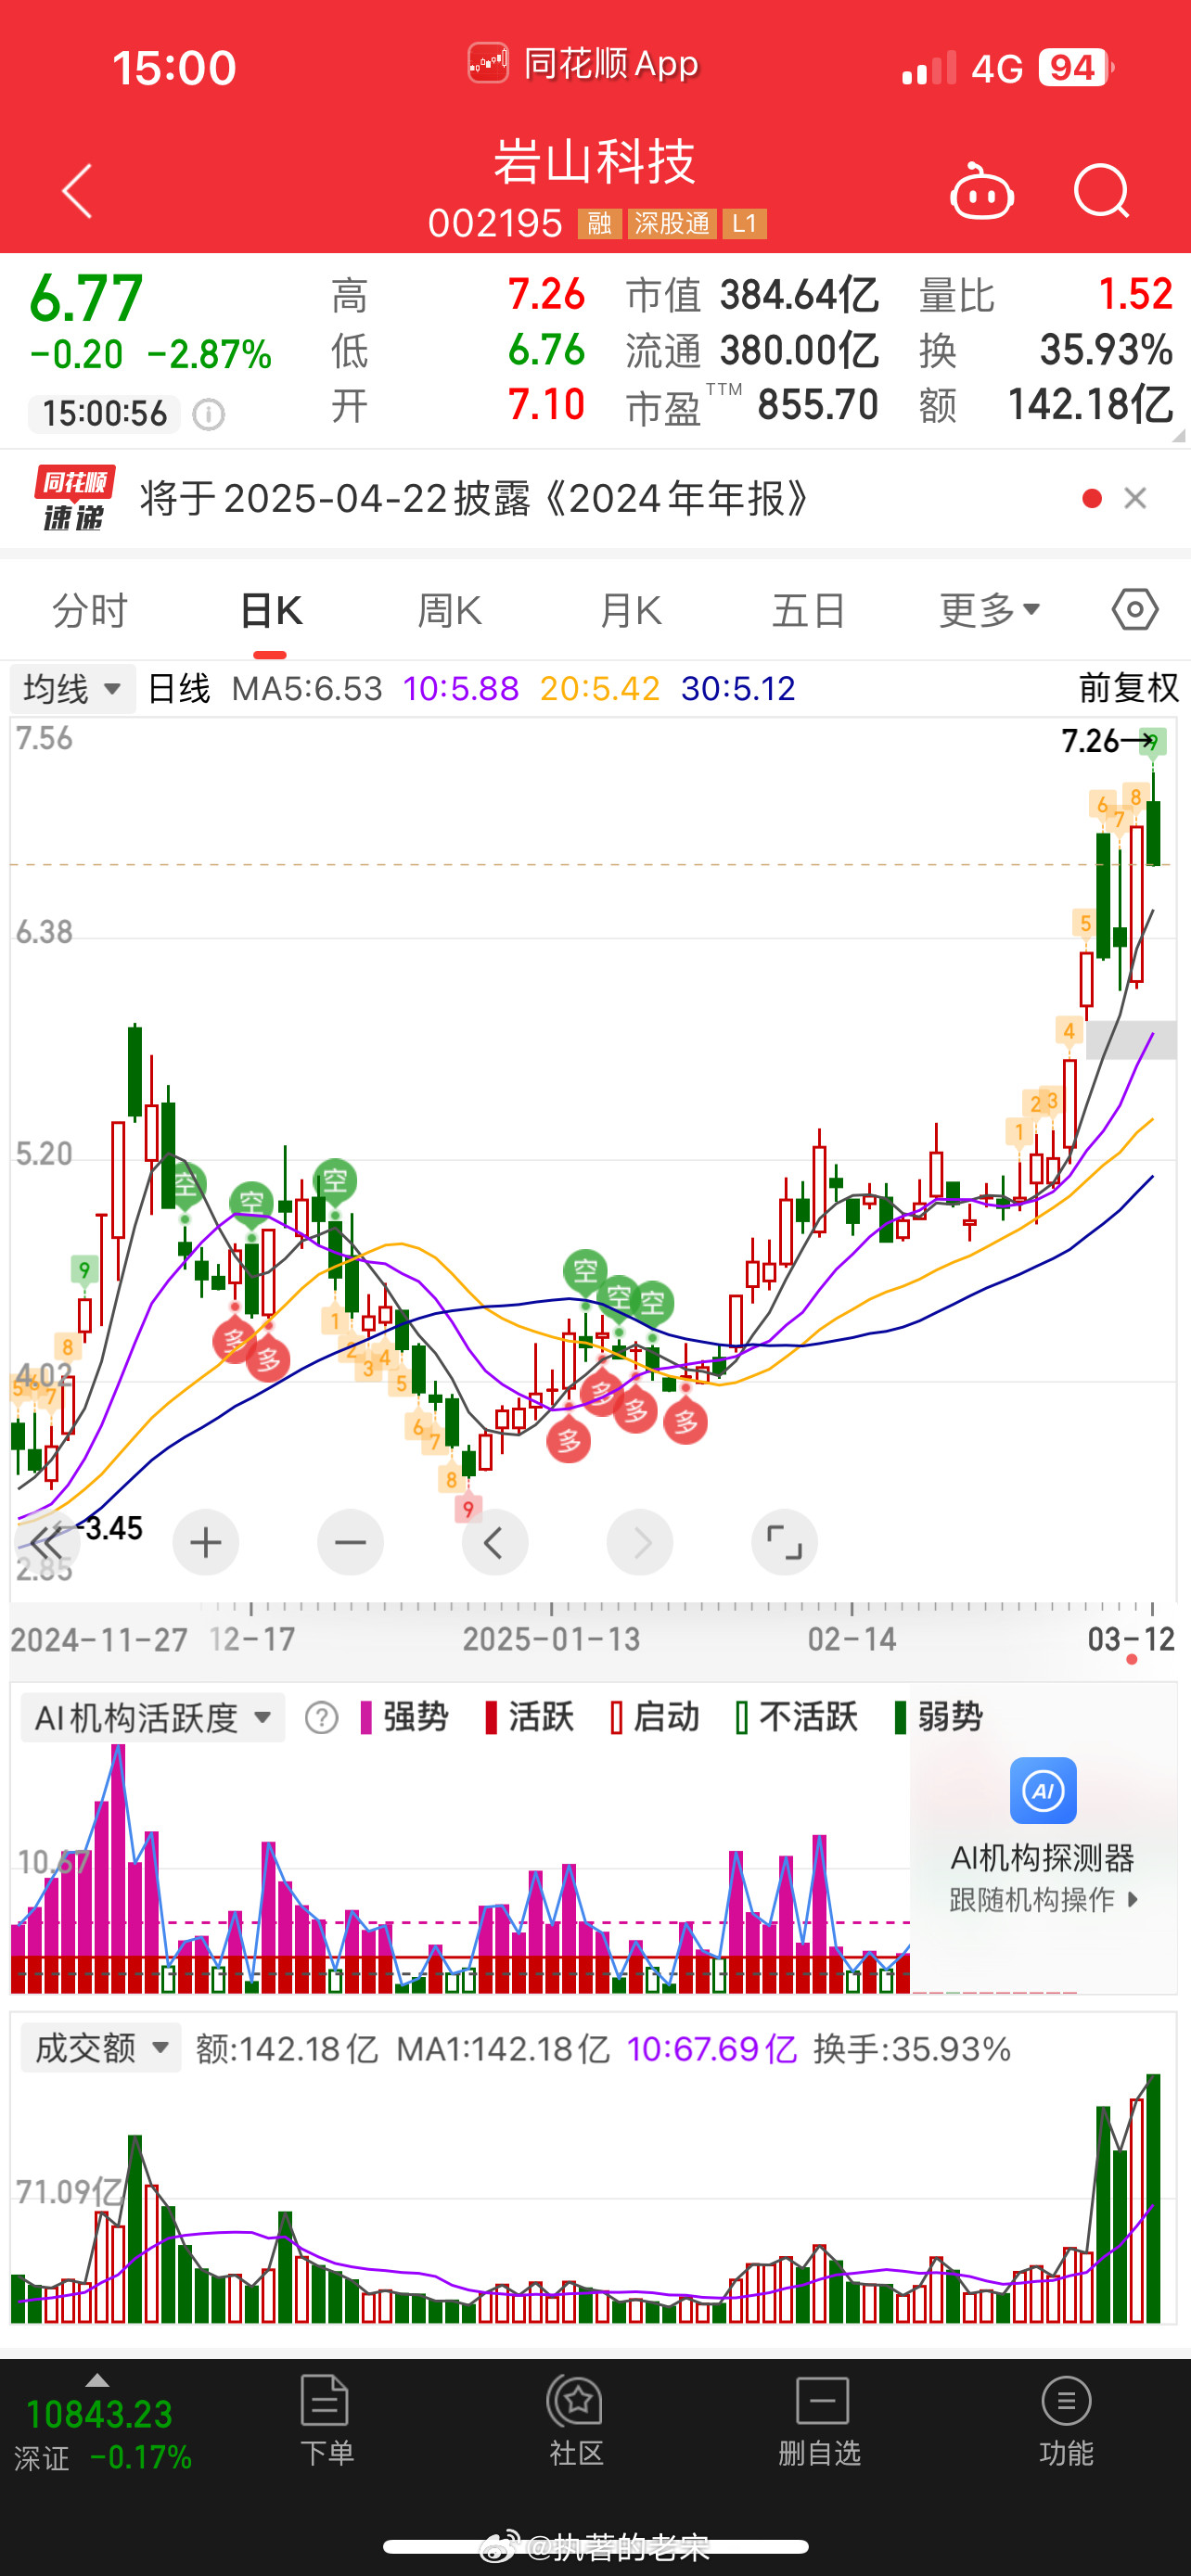Image resolution: width=1191 pixels, height=2576 pixels.
Task: Close the news ticker banner
Action: 1135,498
